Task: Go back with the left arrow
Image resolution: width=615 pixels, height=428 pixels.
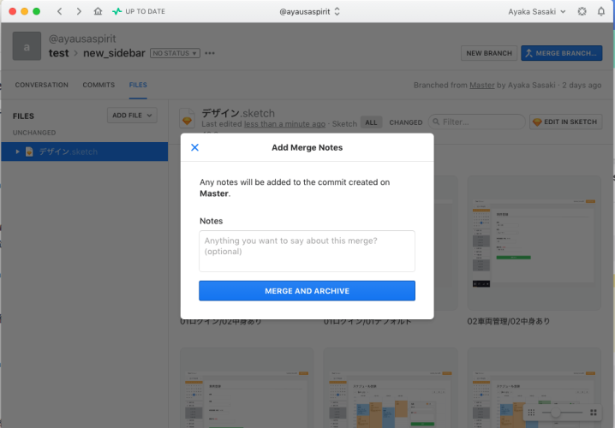Action: [x=60, y=11]
